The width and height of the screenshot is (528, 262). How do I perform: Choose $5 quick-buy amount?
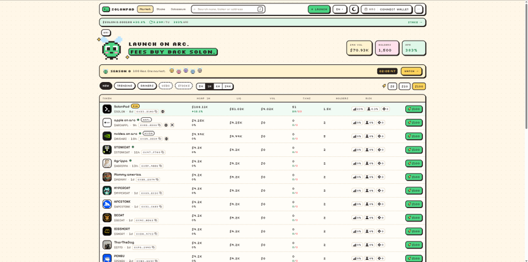pyautogui.click(x=392, y=86)
